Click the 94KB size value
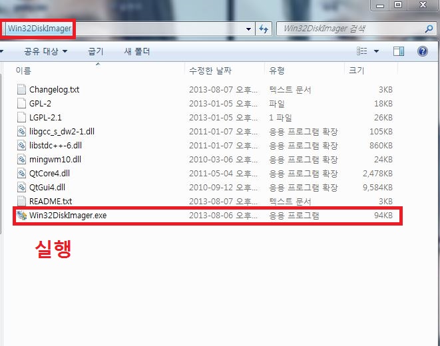 tap(383, 216)
